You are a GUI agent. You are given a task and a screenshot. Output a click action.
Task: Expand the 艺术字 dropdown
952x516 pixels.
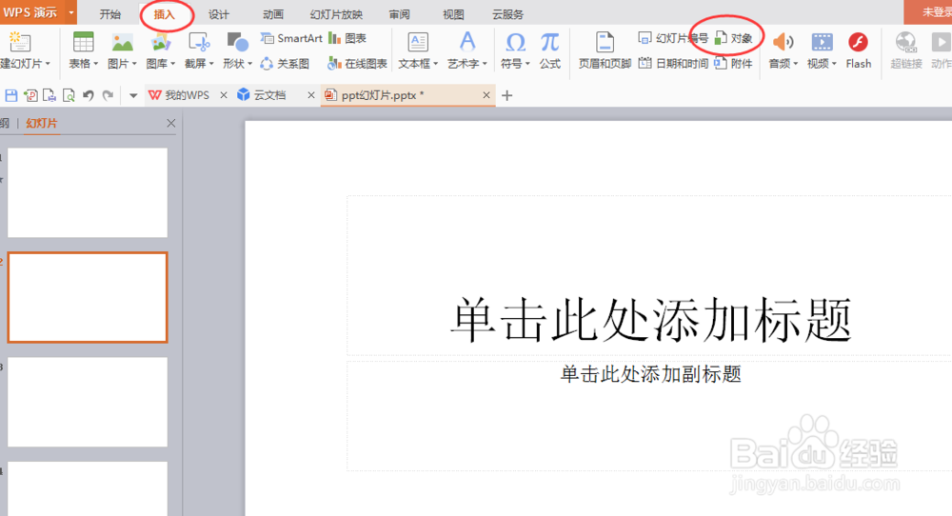click(485, 63)
